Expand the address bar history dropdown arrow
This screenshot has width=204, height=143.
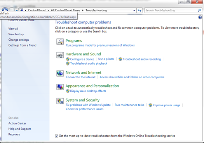[134, 10]
